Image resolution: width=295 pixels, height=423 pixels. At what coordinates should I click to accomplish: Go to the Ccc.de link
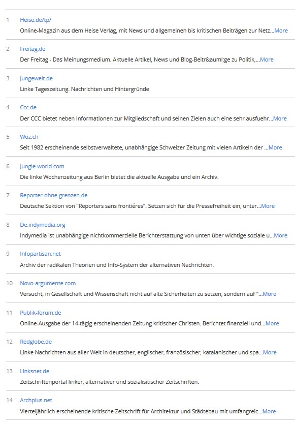(28, 107)
